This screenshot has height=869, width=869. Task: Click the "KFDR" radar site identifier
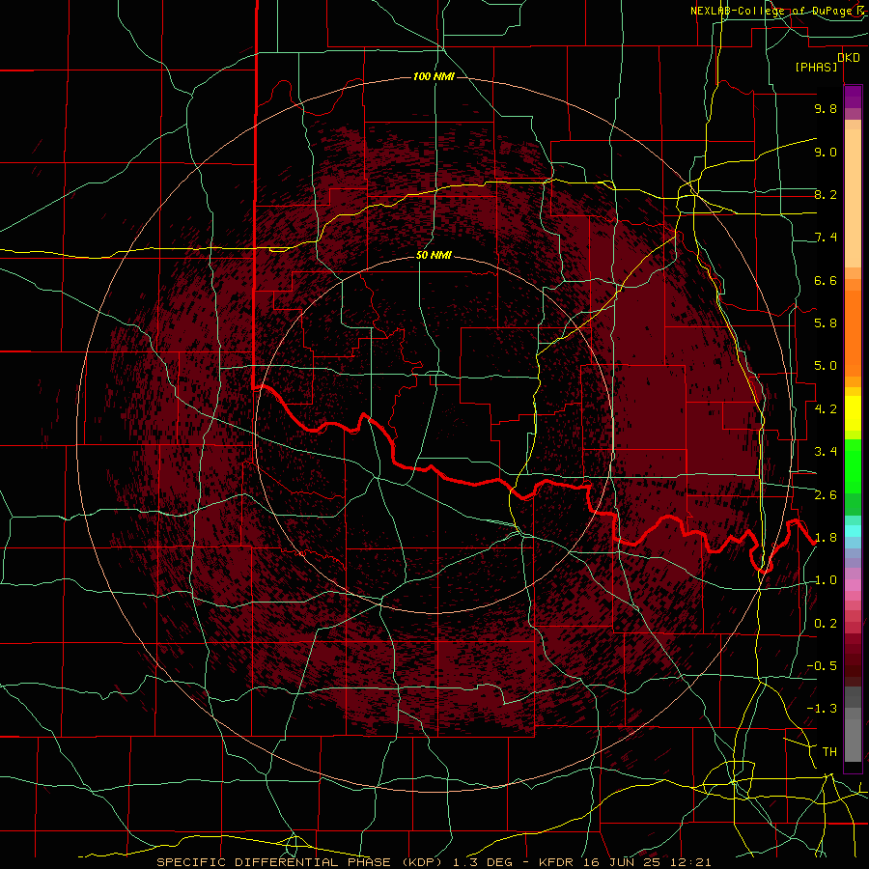557,862
